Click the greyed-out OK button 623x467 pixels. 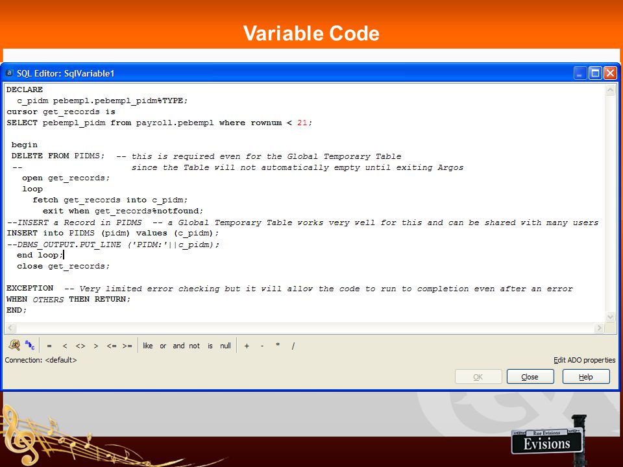pyautogui.click(x=478, y=376)
